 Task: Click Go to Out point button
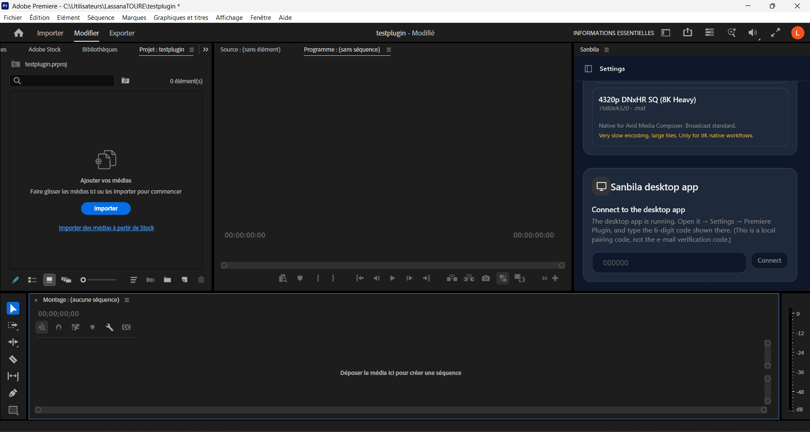427,278
